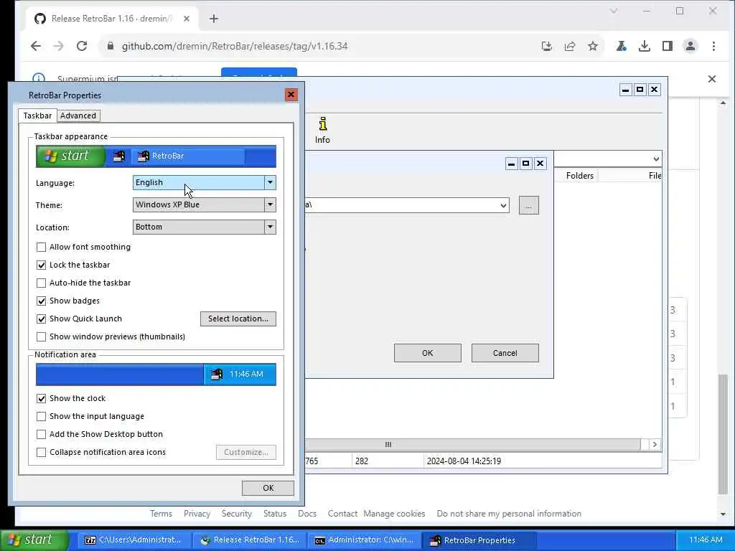This screenshot has height=551, width=735.
Task: Enable Show the input language
Action: pyautogui.click(x=41, y=416)
